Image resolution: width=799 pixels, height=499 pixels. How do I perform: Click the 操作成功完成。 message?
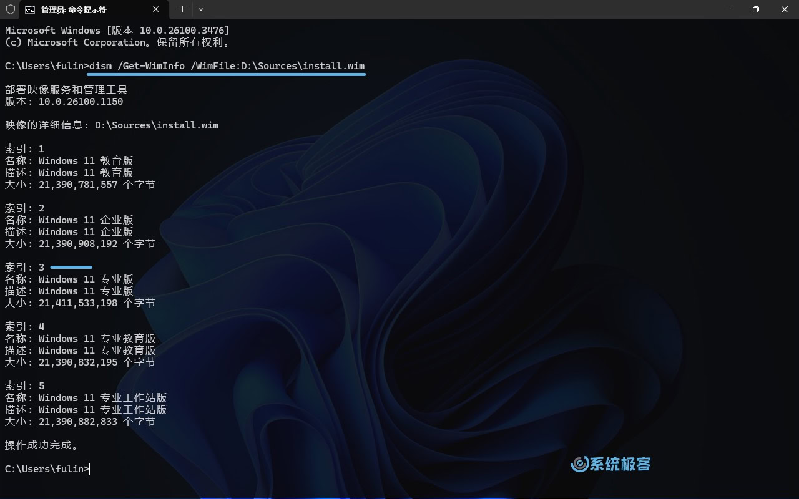42,445
